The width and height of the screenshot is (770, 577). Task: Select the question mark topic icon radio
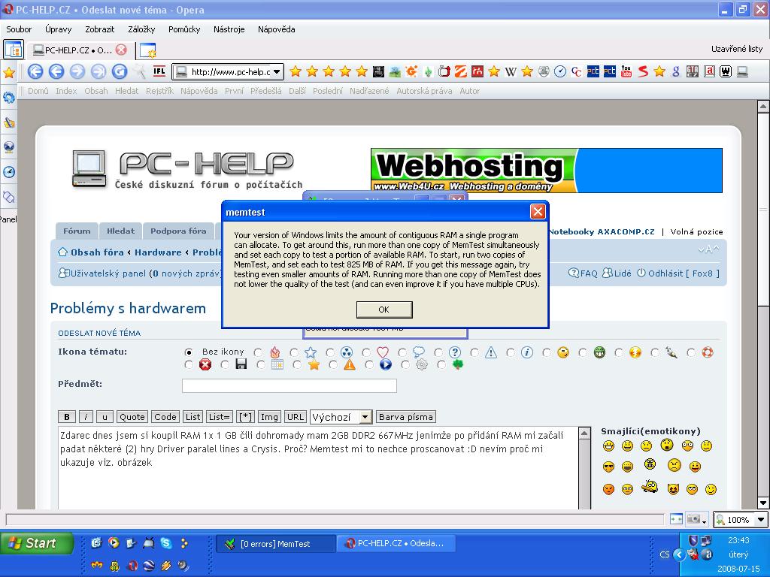point(438,352)
